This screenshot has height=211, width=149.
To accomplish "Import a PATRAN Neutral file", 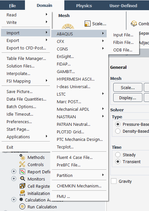I will (79, 125).
